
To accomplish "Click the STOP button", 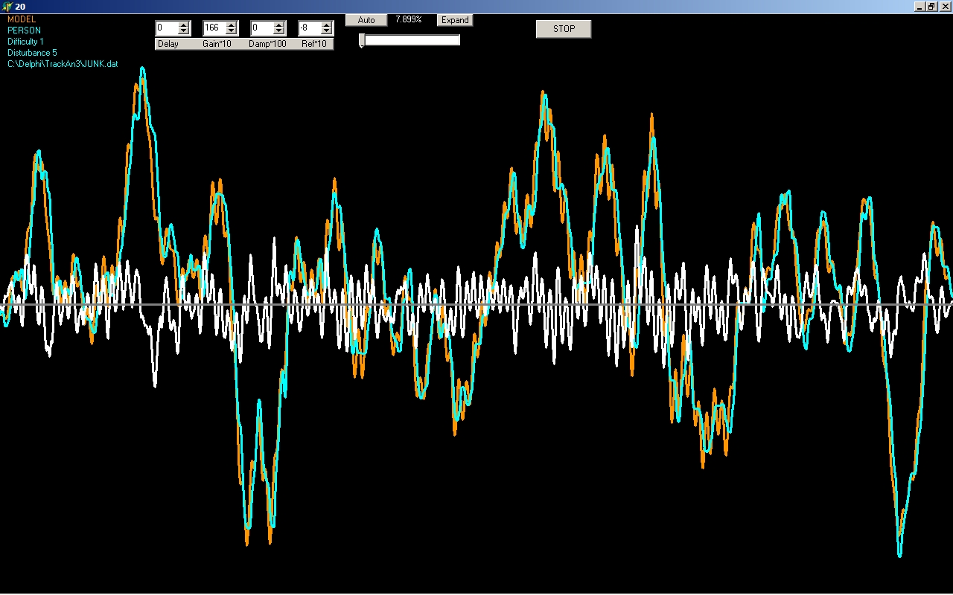I will coord(564,29).
